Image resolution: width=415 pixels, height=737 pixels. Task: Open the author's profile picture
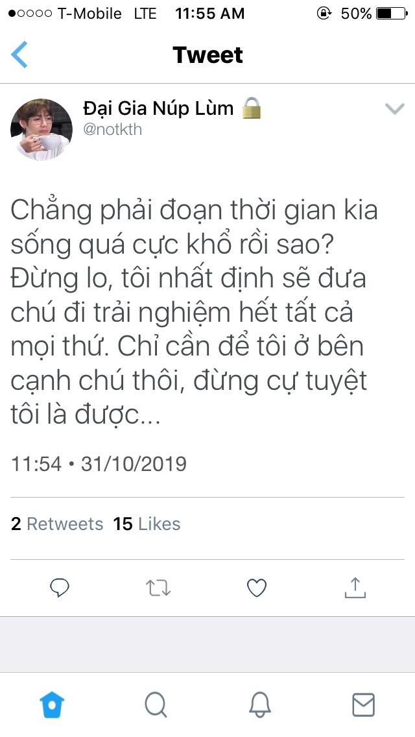coord(41,129)
